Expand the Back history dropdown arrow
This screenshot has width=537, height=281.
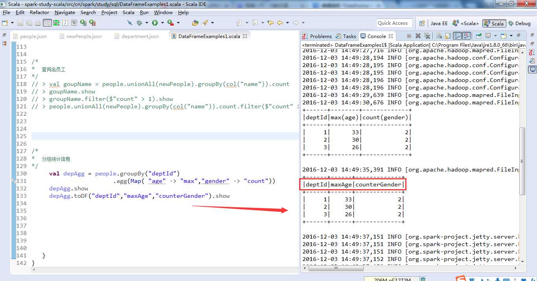click(x=287, y=23)
